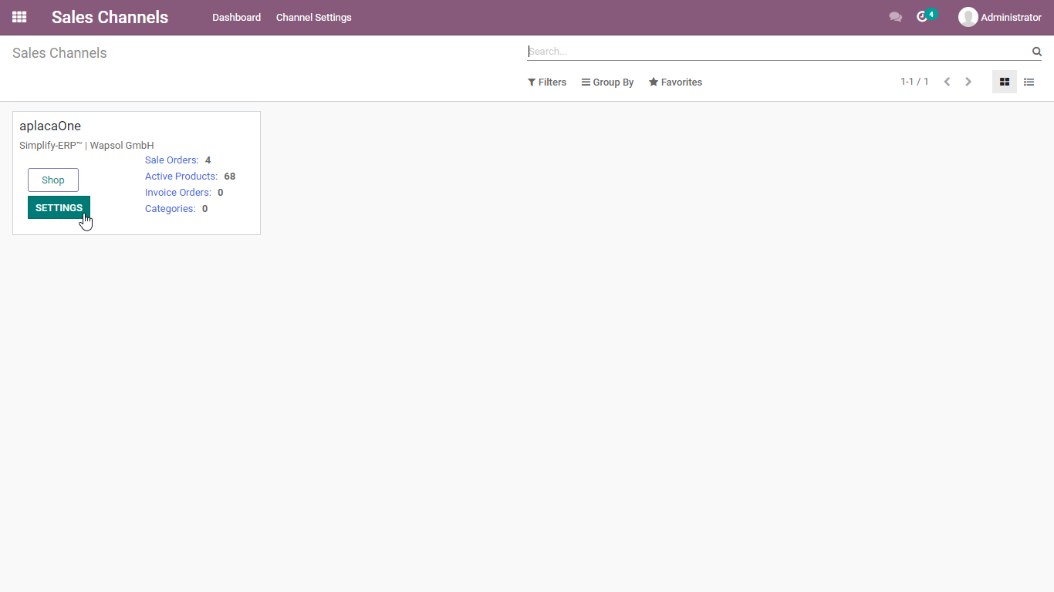Open the Filters dropdown
The image size is (1054, 592).
(547, 82)
